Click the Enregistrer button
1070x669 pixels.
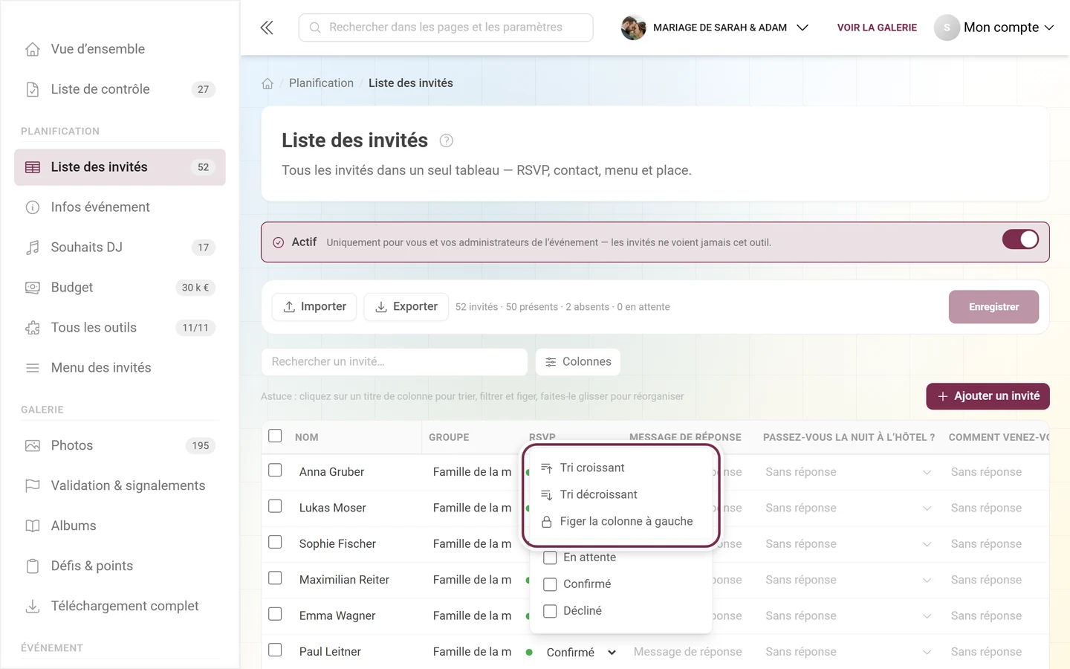(x=993, y=307)
